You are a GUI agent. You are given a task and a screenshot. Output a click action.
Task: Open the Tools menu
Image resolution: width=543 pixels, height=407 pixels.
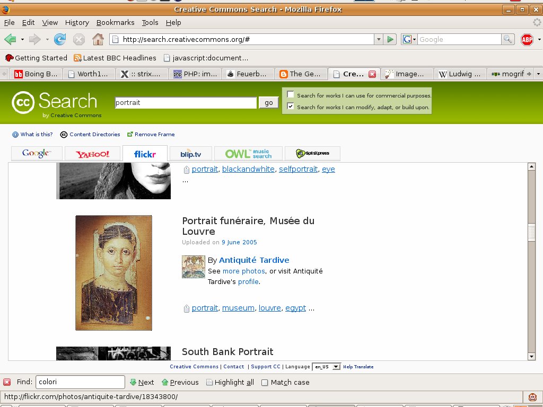(150, 22)
